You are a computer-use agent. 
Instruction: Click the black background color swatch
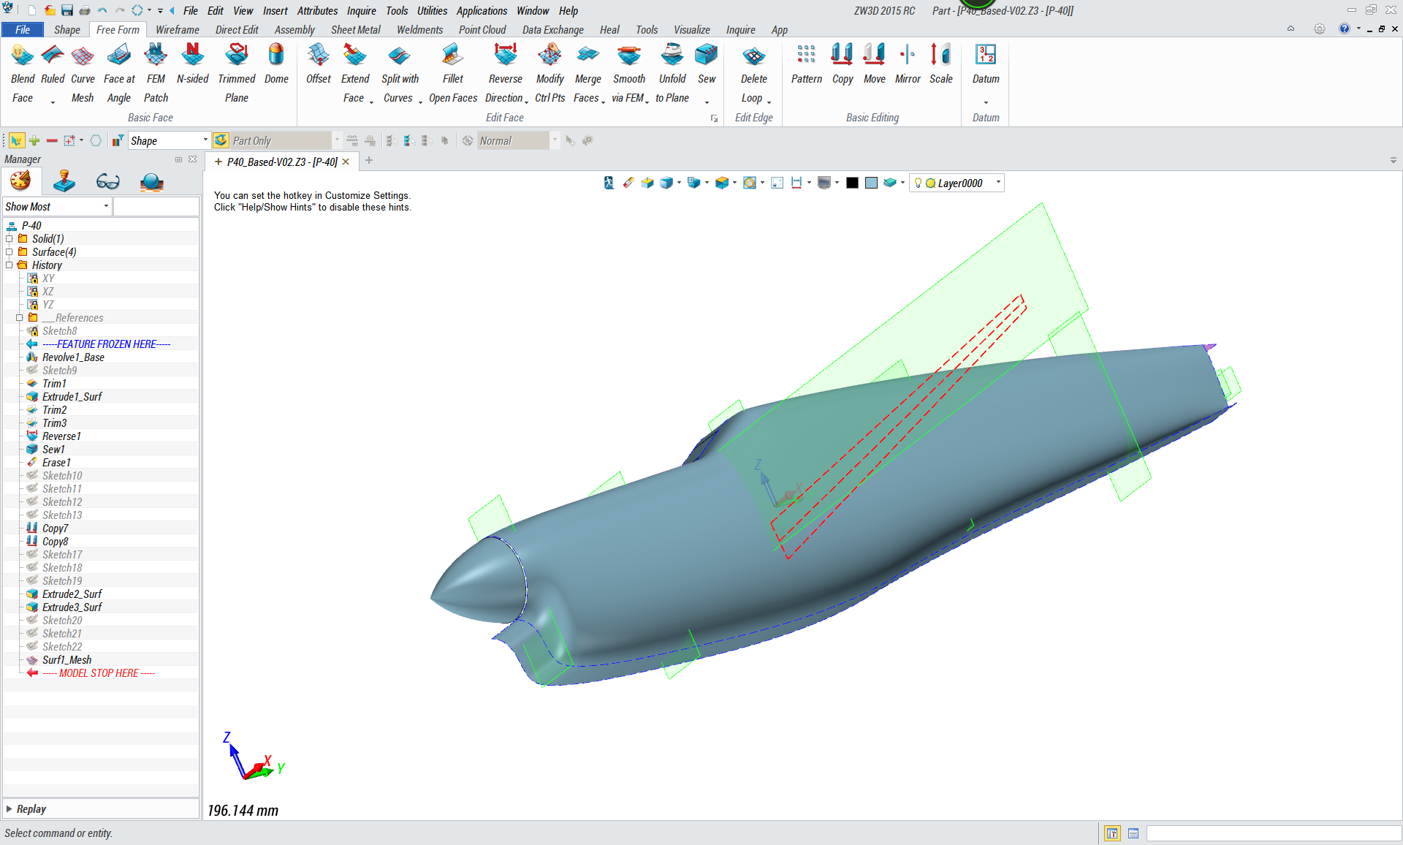[x=852, y=183]
